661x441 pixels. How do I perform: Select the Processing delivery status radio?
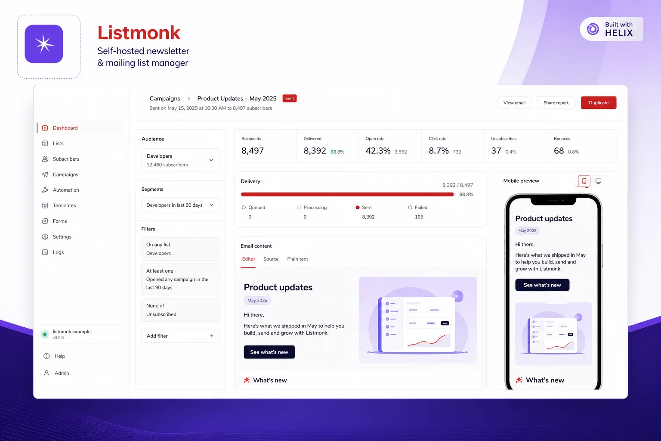[299, 208]
